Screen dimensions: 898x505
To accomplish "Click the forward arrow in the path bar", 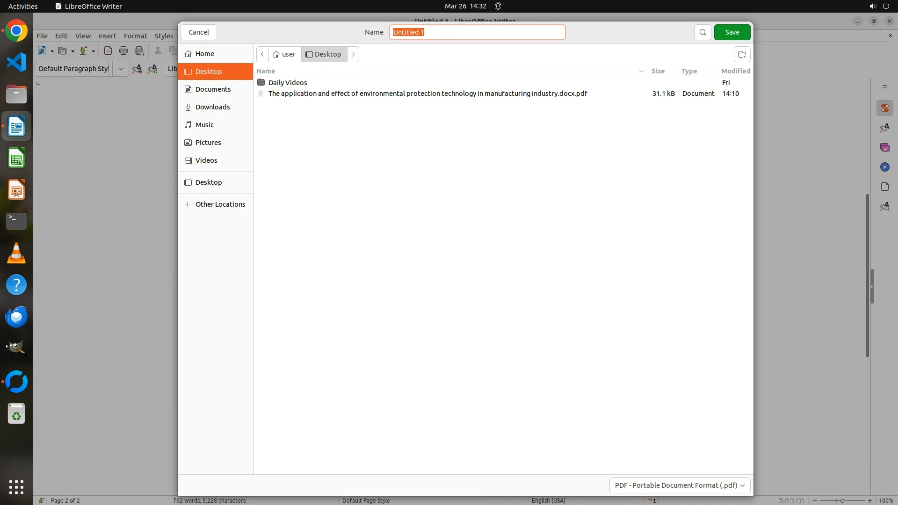I will (x=353, y=54).
